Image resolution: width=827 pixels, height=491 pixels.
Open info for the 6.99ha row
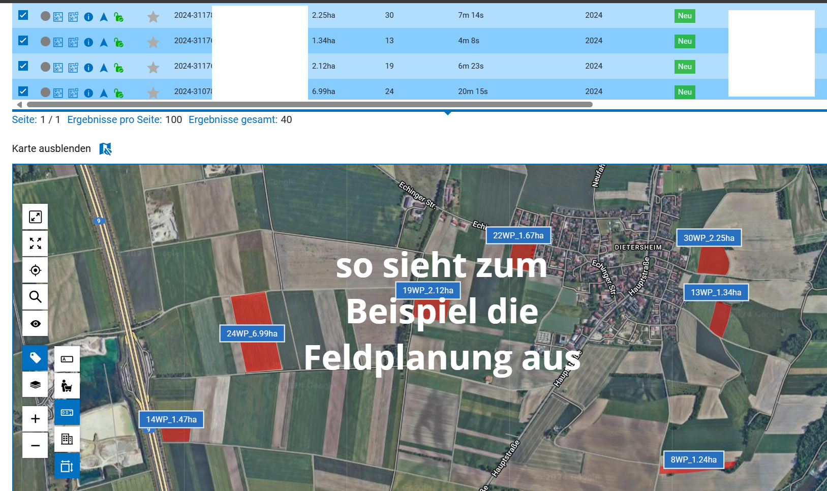point(88,93)
